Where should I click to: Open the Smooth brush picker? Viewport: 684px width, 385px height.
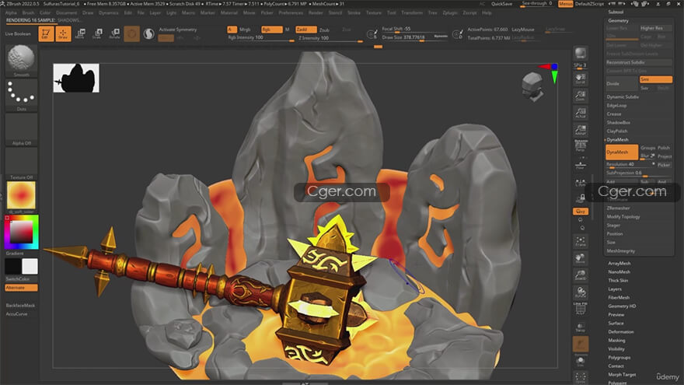pyautogui.click(x=21, y=60)
